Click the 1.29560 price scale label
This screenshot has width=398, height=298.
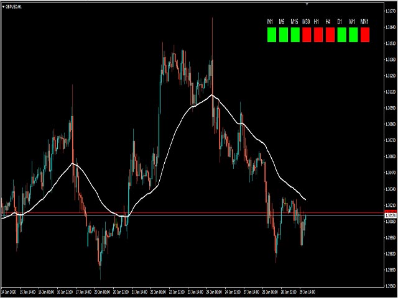[x=391, y=286]
